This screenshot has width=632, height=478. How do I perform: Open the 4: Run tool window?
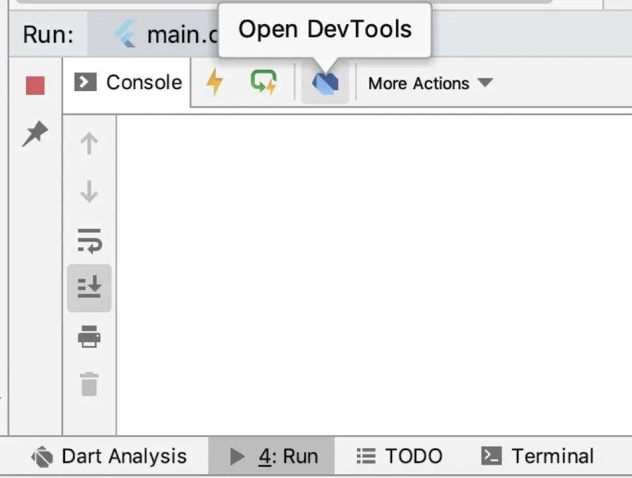[x=271, y=457]
